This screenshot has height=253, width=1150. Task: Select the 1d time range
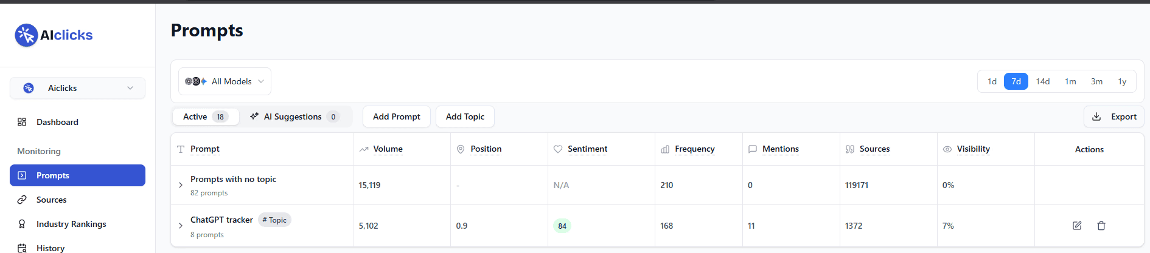(992, 81)
